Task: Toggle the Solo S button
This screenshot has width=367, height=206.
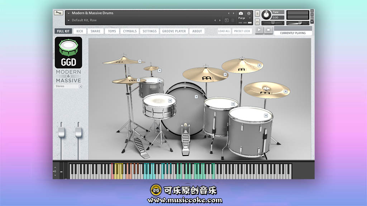Action: pyautogui.click(x=257, y=13)
